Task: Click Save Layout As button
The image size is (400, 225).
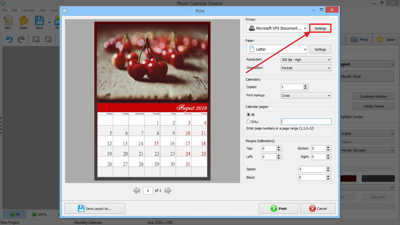Action: pyautogui.click(x=94, y=208)
